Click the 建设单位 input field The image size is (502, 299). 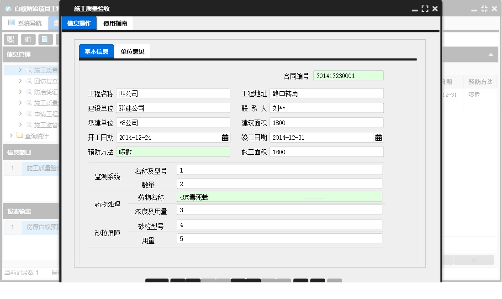coord(173,108)
